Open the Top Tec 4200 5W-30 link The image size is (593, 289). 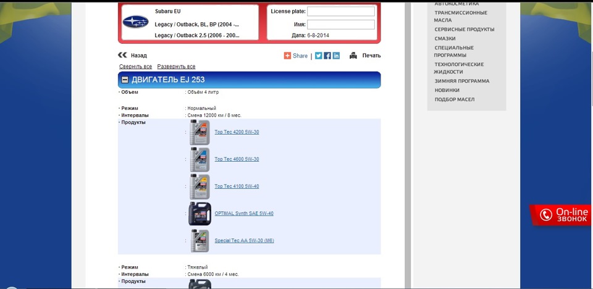coord(237,132)
